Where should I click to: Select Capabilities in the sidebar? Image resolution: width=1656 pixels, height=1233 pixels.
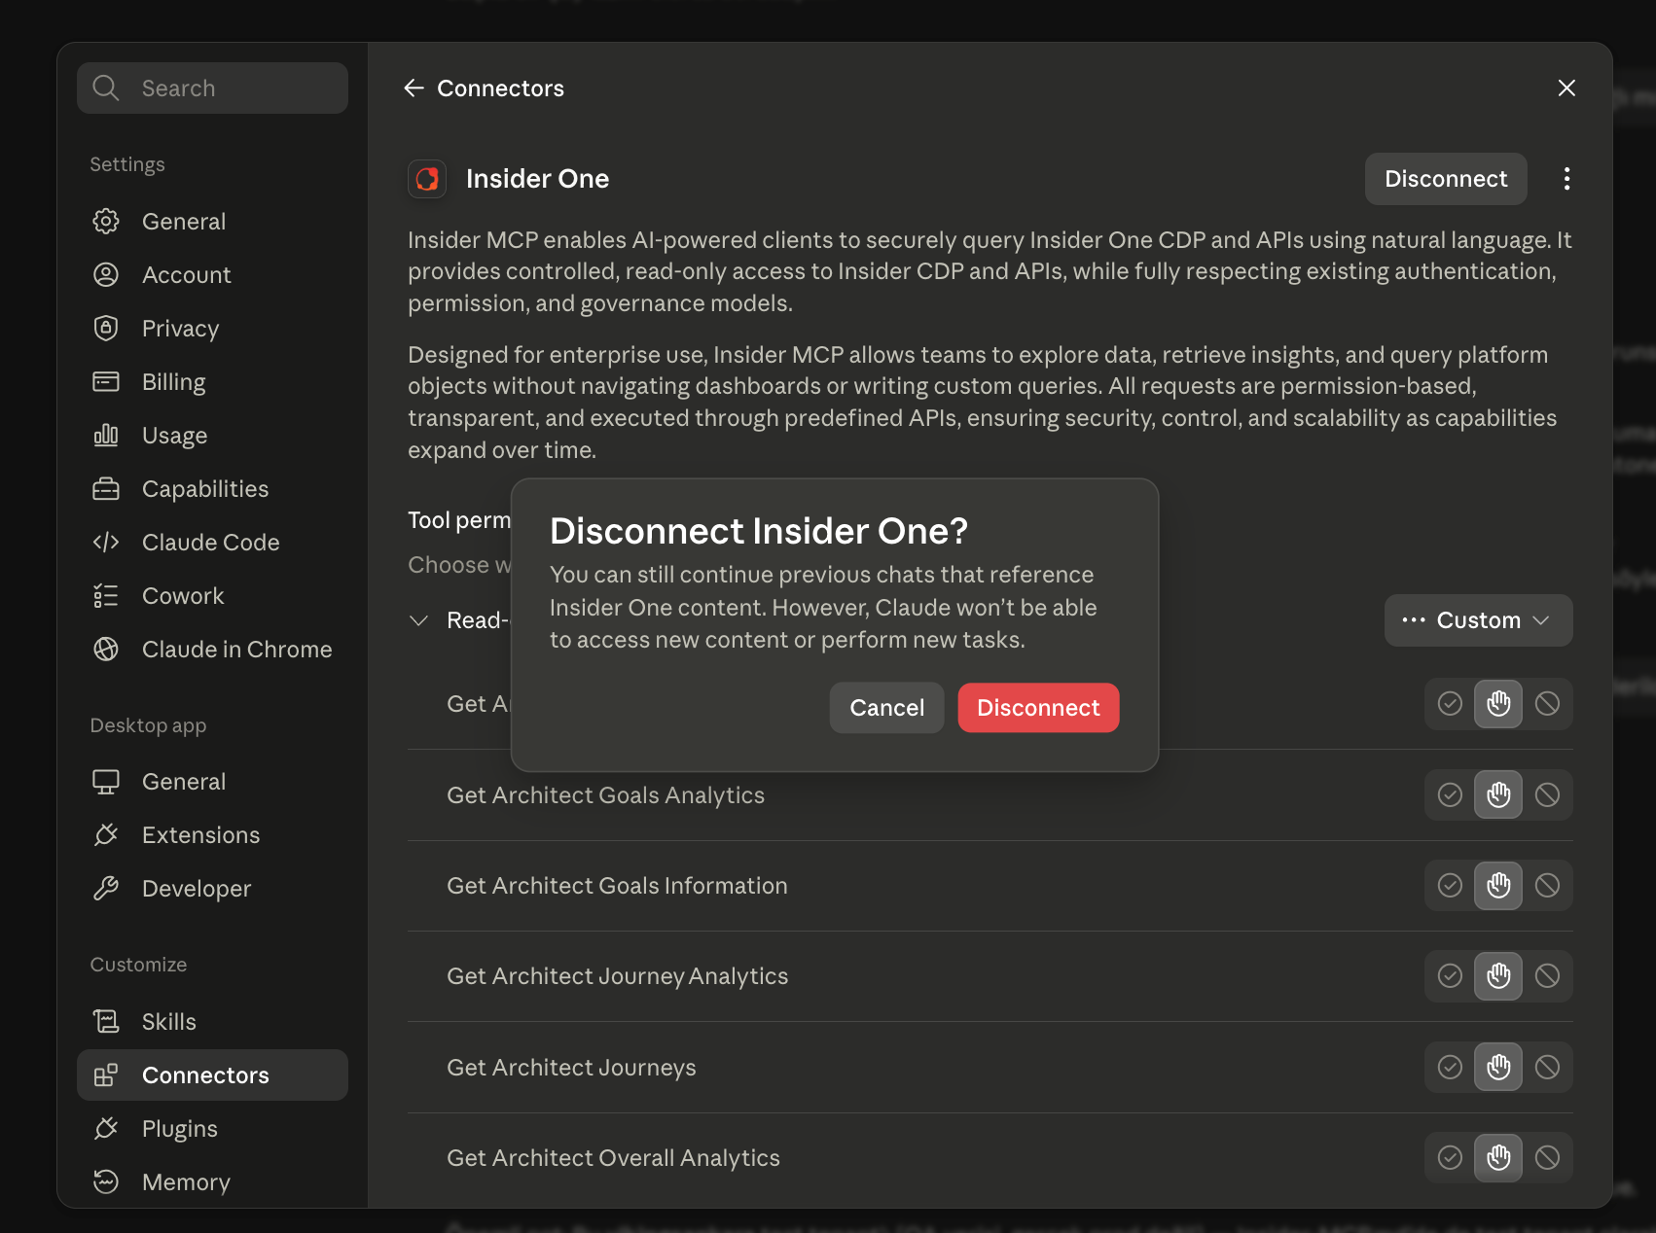(212, 489)
